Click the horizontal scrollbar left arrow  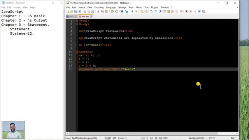coord(67,133)
